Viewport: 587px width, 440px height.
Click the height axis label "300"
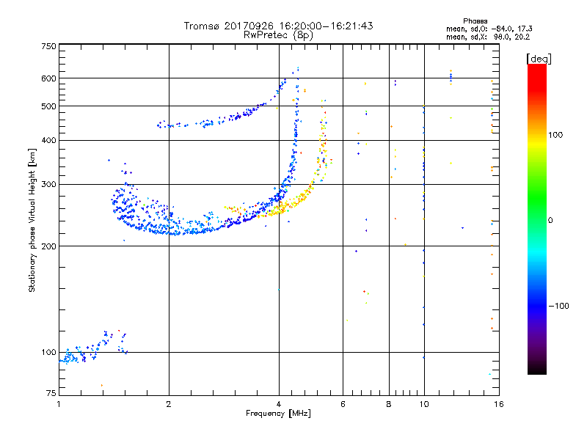click(x=49, y=185)
